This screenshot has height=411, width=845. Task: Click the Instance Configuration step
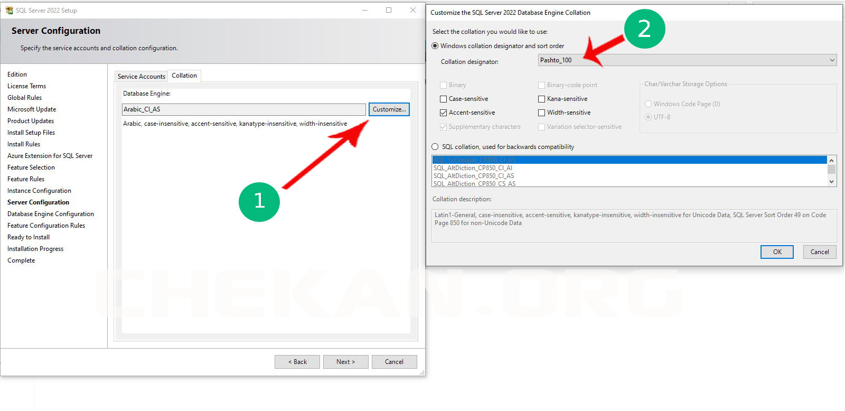[39, 191]
